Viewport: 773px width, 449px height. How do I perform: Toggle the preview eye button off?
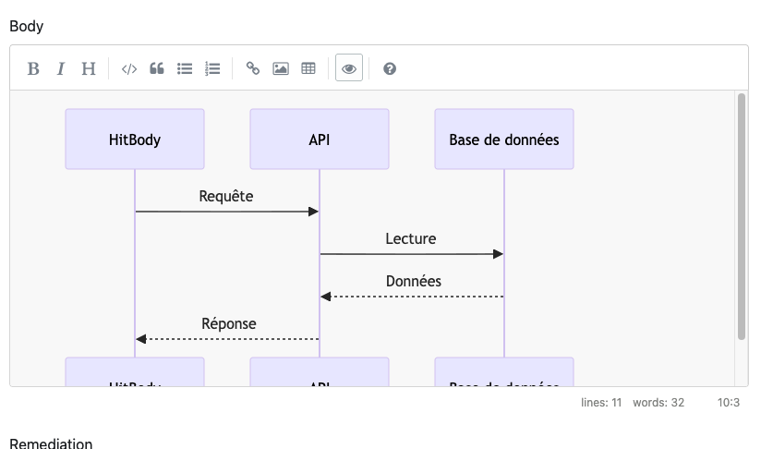point(349,67)
